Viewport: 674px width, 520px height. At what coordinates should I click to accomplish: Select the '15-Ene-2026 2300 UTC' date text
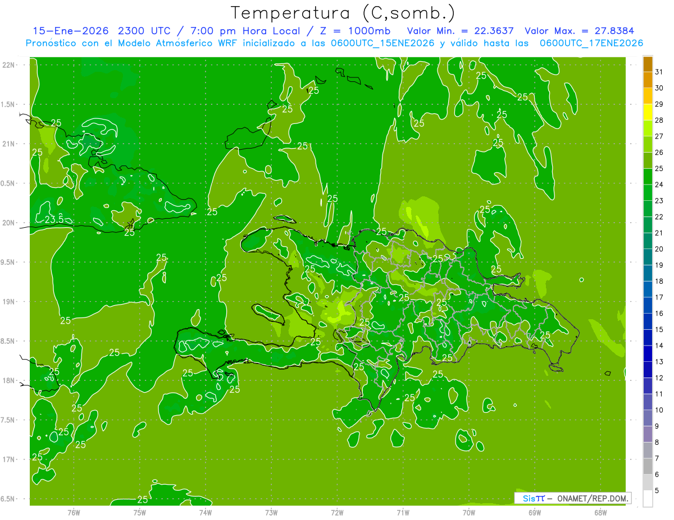click(x=101, y=31)
